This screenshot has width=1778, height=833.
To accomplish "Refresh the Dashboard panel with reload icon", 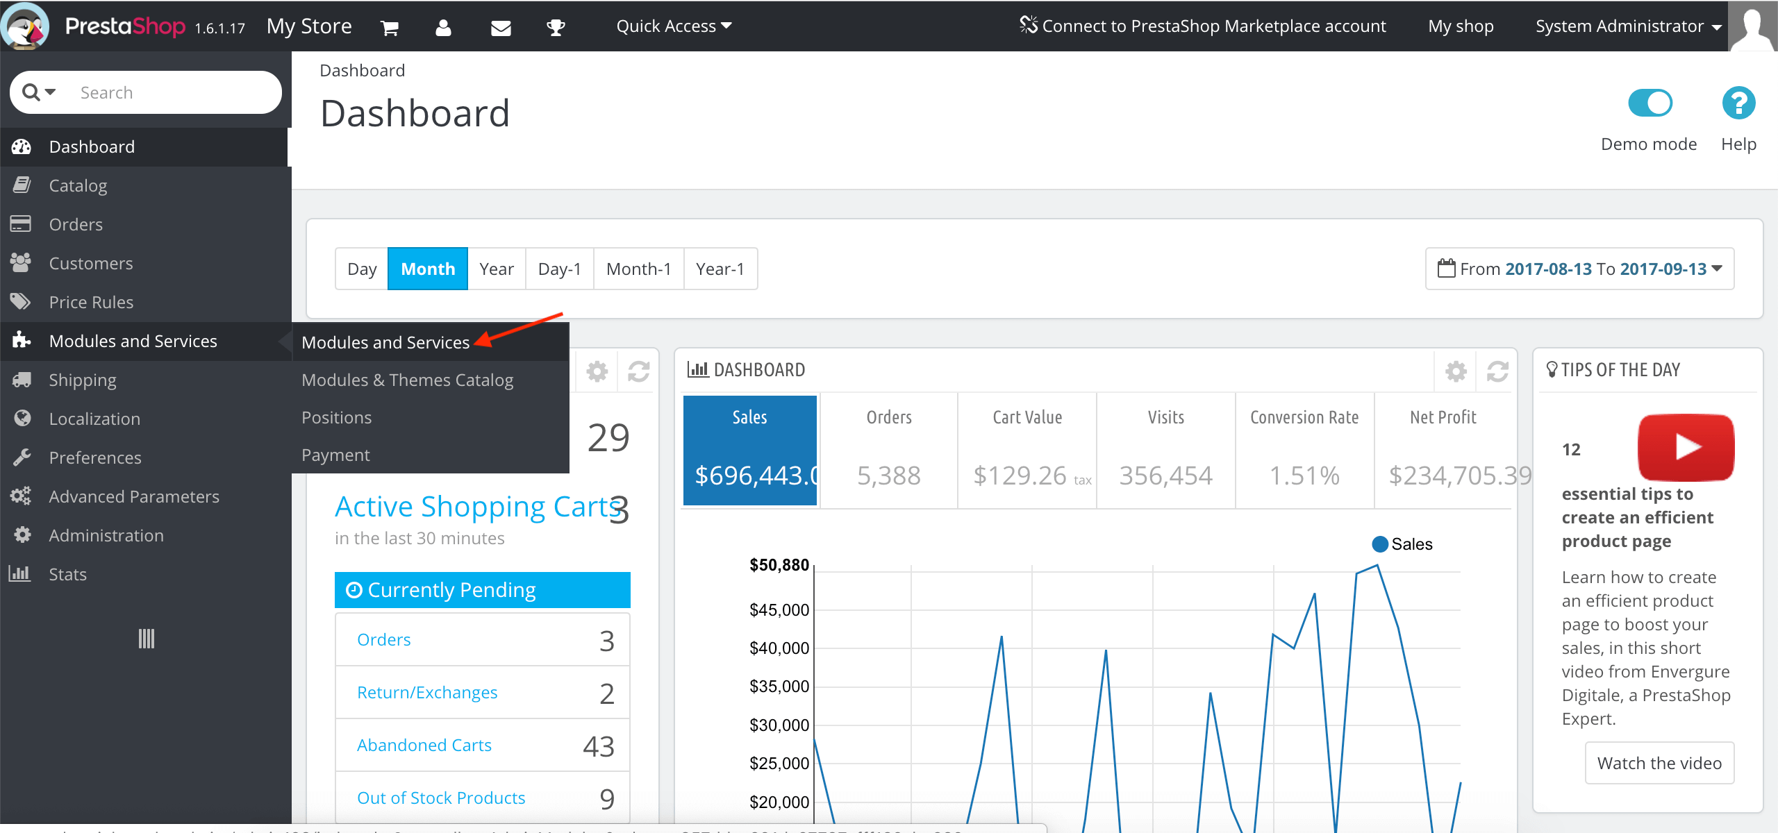I will click(x=1497, y=371).
